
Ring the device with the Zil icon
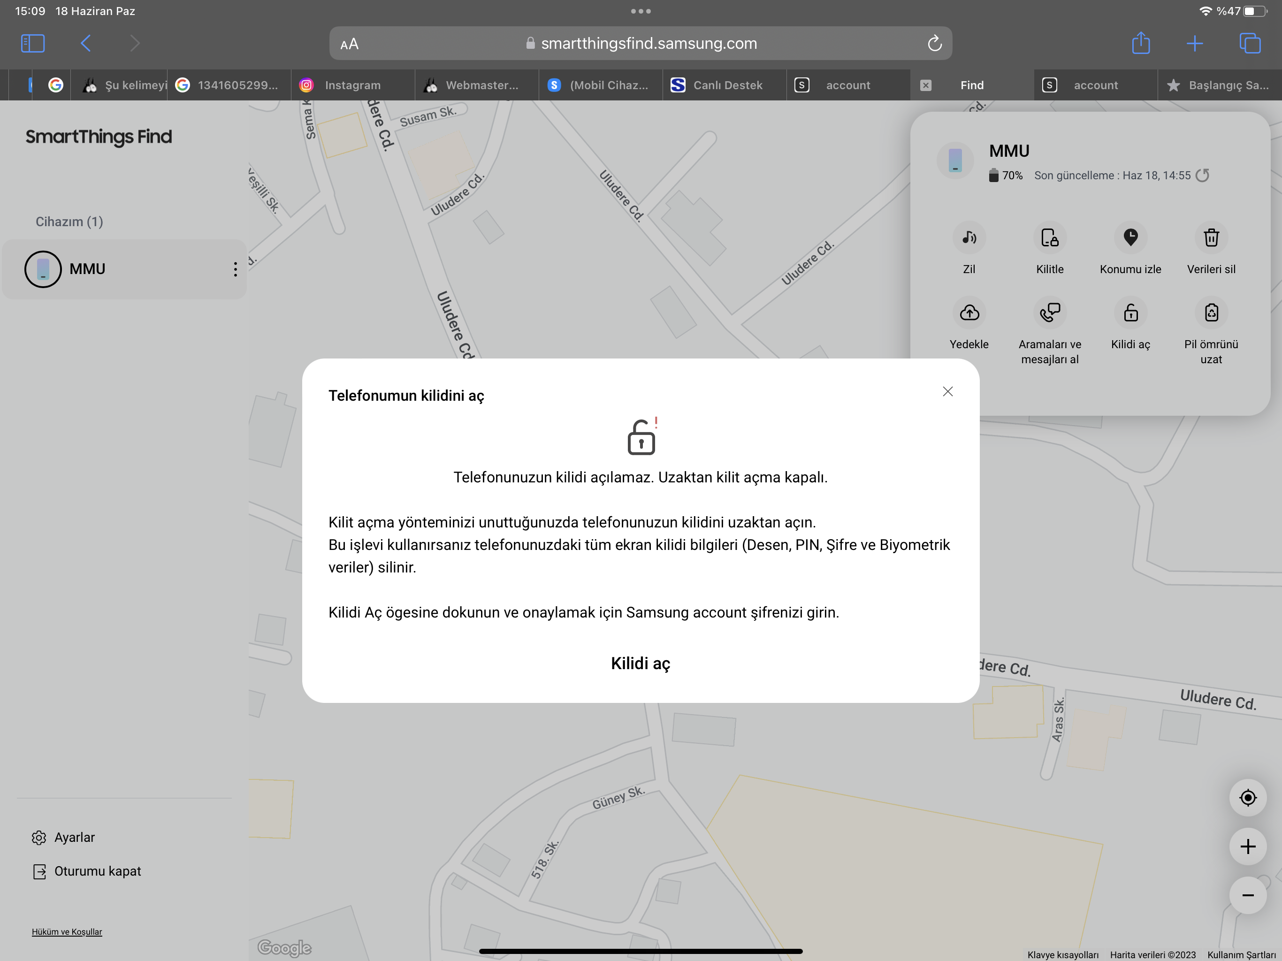tap(969, 237)
